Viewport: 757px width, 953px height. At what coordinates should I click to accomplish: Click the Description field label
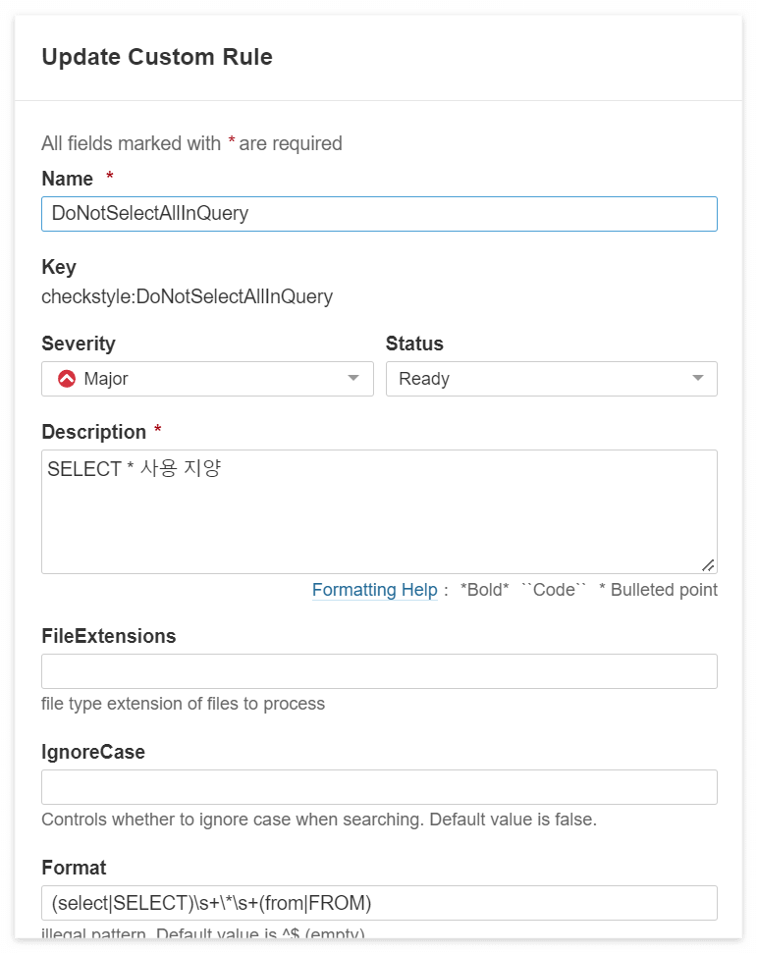(93, 432)
